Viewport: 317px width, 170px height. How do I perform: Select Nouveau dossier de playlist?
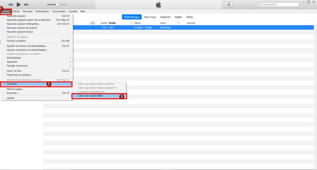[37, 28]
